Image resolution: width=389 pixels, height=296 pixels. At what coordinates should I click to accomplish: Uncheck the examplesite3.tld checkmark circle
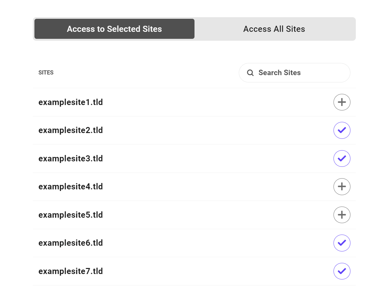[342, 159]
